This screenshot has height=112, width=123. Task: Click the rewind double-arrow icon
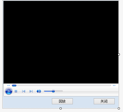(8, 85)
